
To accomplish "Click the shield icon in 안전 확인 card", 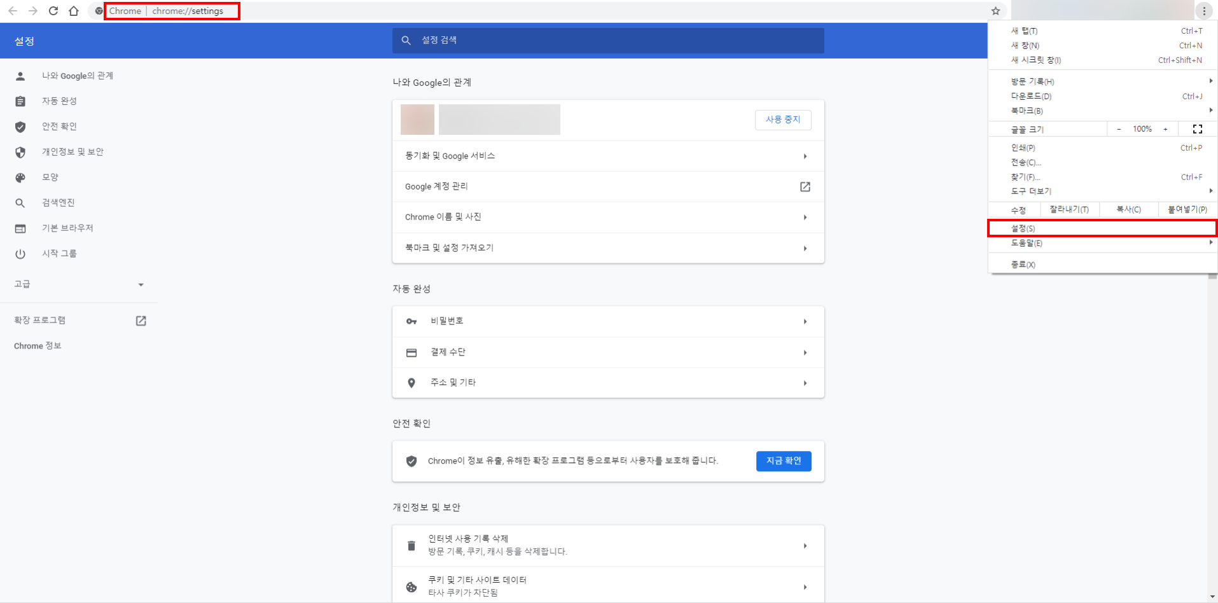I will pyautogui.click(x=412, y=461).
